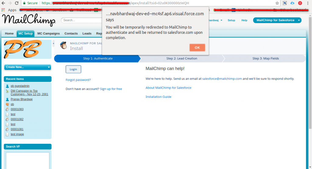Image resolution: width=312 pixels, height=169 pixels.
Task: Open Chrome three-dot menu
Action: coord(308,3)
